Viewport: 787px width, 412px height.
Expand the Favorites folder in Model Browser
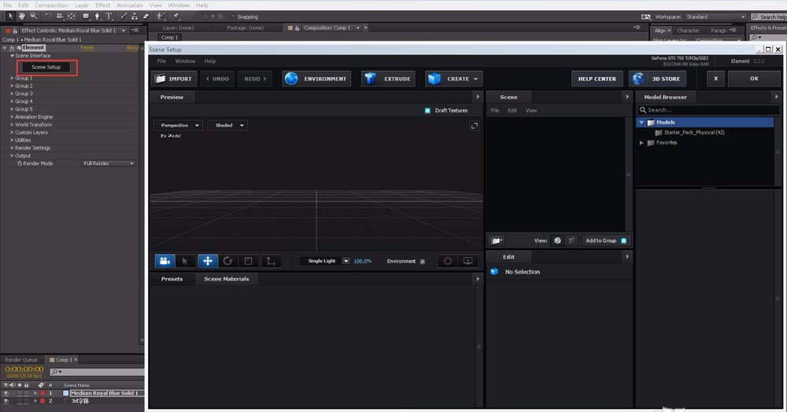(641, 143)
